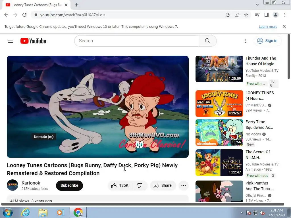Go to the YouTube home logo
291x218 pixels.
33,41
